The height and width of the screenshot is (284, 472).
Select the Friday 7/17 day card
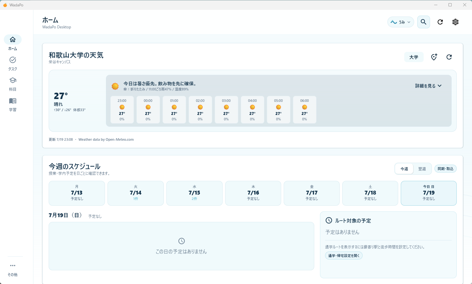[x=312, y=193]
